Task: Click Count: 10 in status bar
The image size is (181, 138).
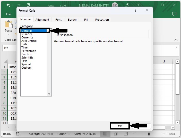Action: click(x=64, y=134)
